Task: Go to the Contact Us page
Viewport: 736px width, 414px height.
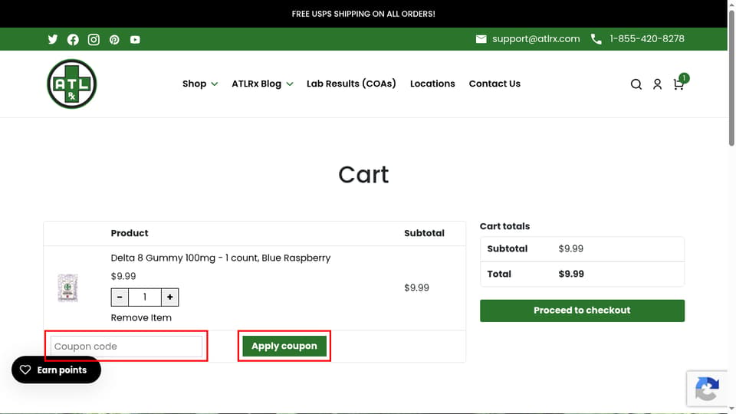Action: 495,84
